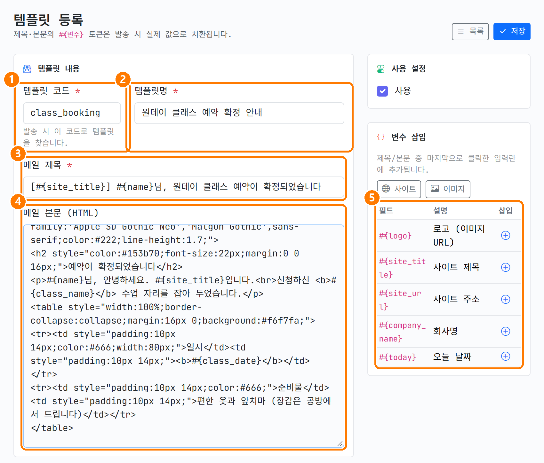Click the envelope icon beside 템플릿 내용
The height and width of the screenshot is (463, 544).
tap(27, 69)
